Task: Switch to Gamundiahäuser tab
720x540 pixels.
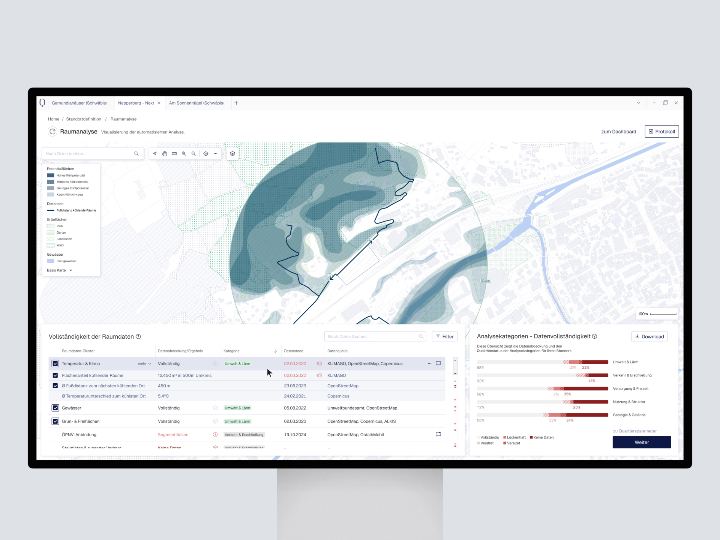Action: (79, 103)
